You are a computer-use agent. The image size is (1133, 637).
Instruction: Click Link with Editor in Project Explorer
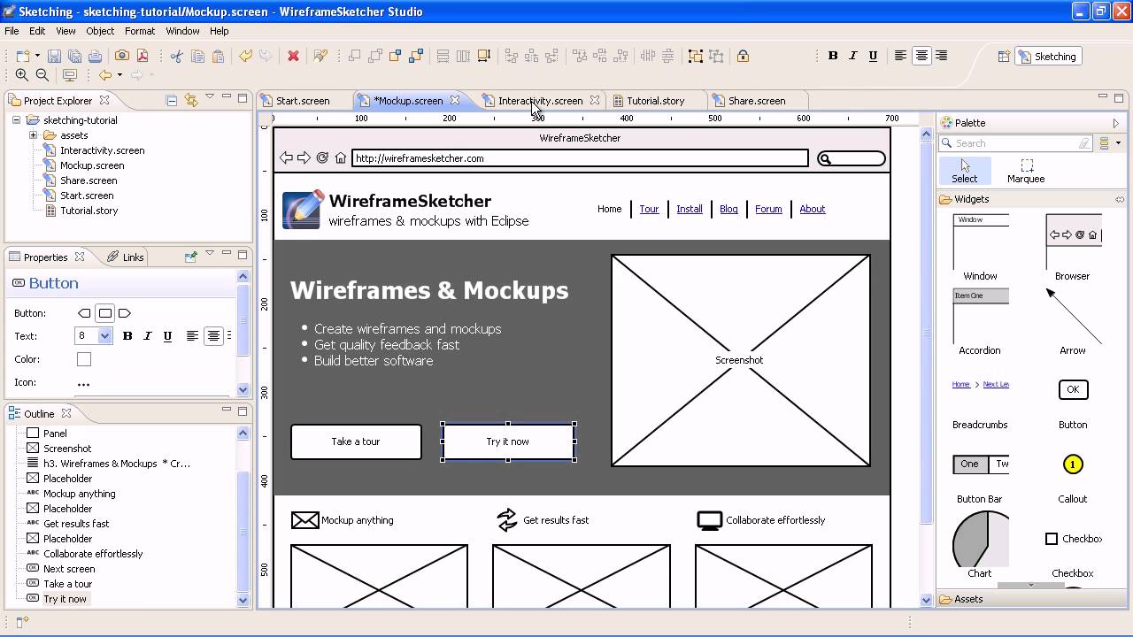click(x=190, y=100)
